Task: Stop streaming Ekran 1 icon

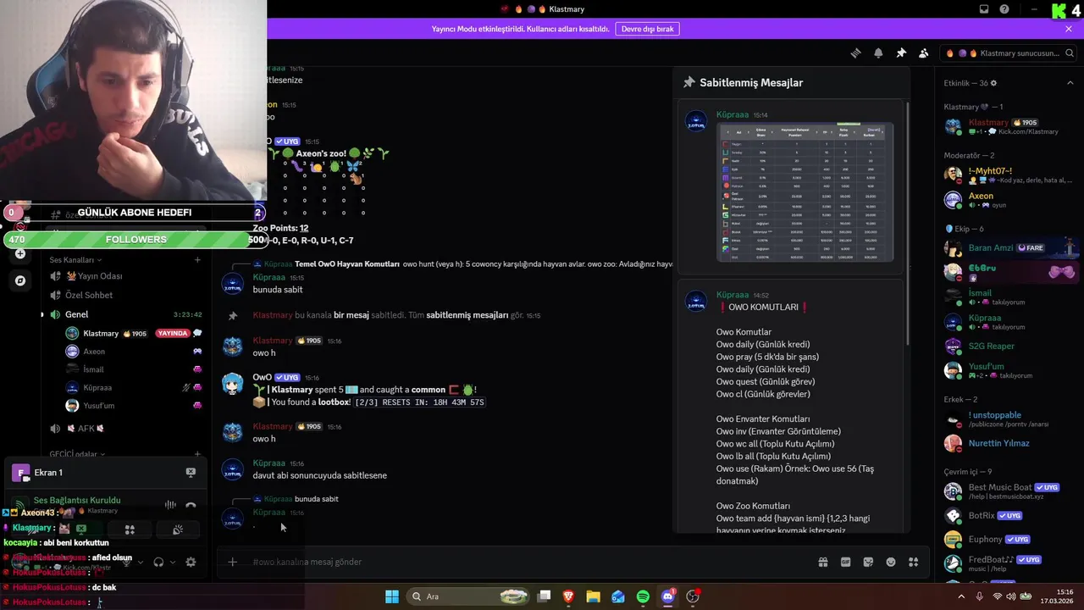Action: (191, 472)
